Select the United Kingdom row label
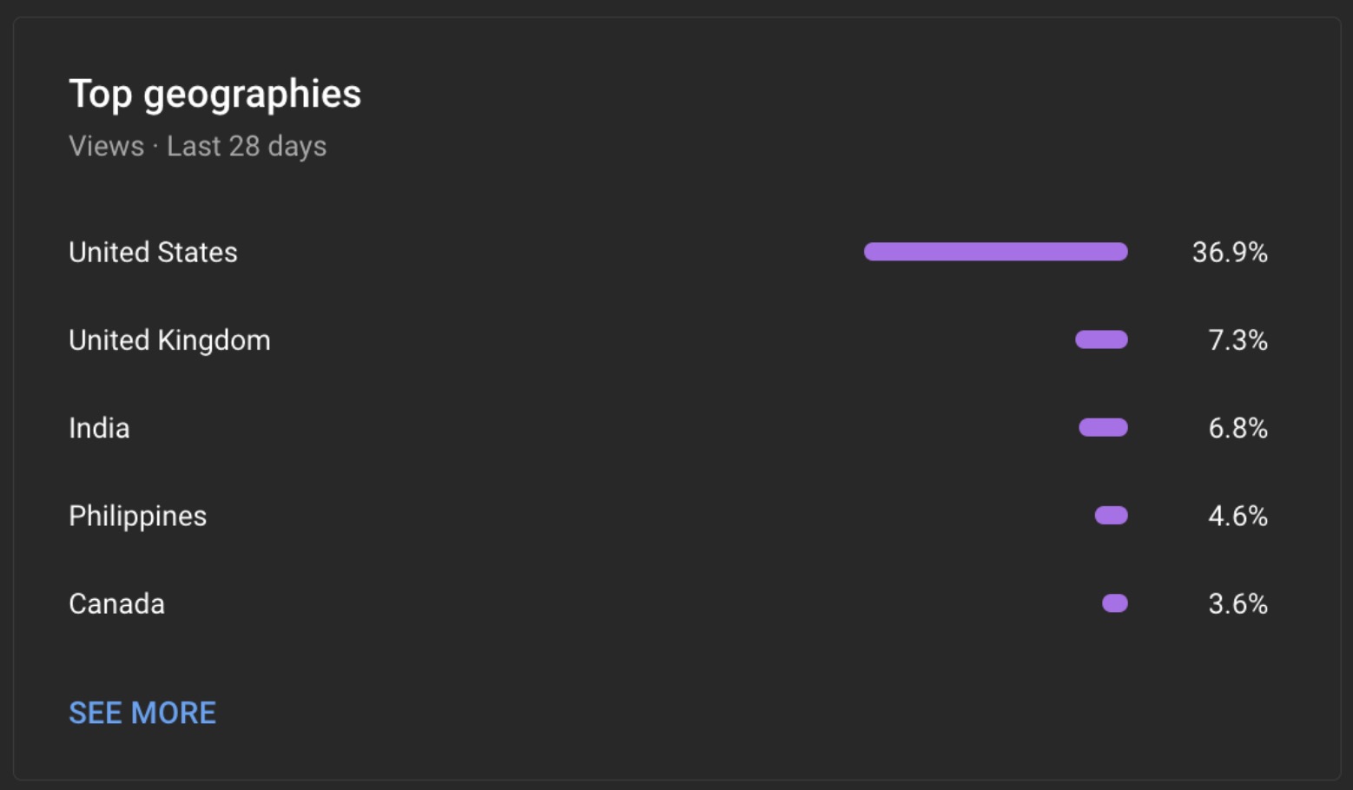Screen dimensions: 1353x790 169,340
